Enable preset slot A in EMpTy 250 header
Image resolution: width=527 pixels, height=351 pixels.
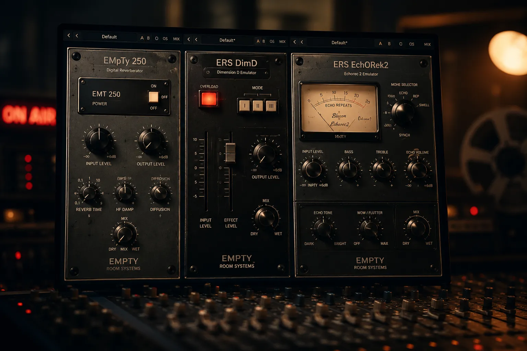(142, 38)
